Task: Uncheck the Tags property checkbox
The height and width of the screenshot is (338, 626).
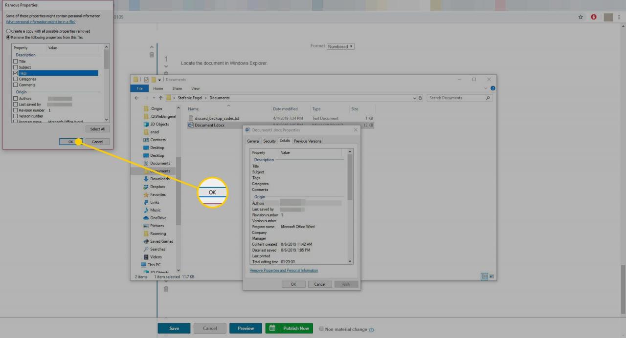Action: [16, 73]
